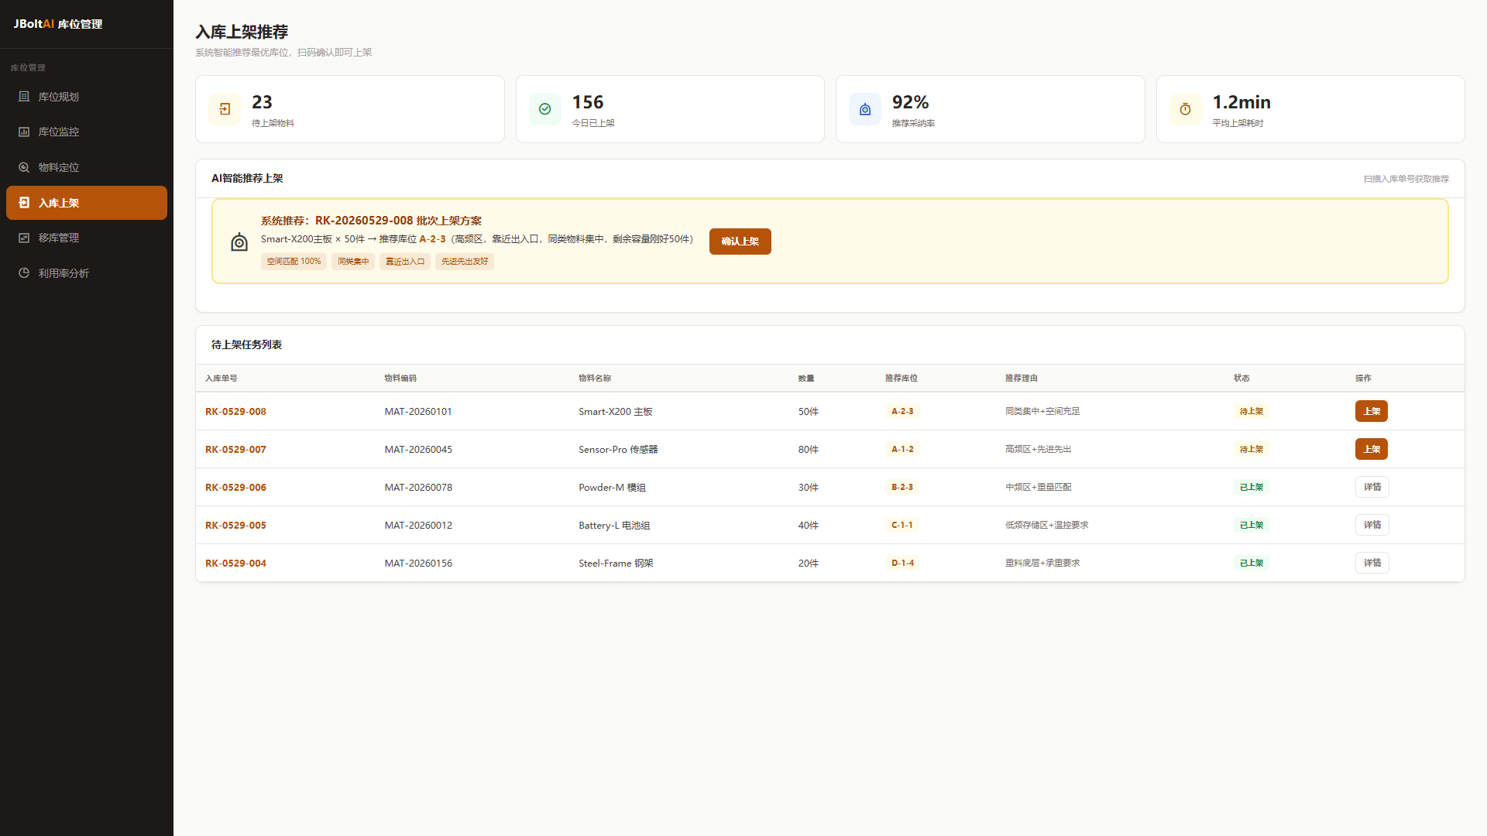Click the 空间匹配 100% tag
Image resolution: width=1487 pixels, height=836 pixels.
[x=294, y=262]
